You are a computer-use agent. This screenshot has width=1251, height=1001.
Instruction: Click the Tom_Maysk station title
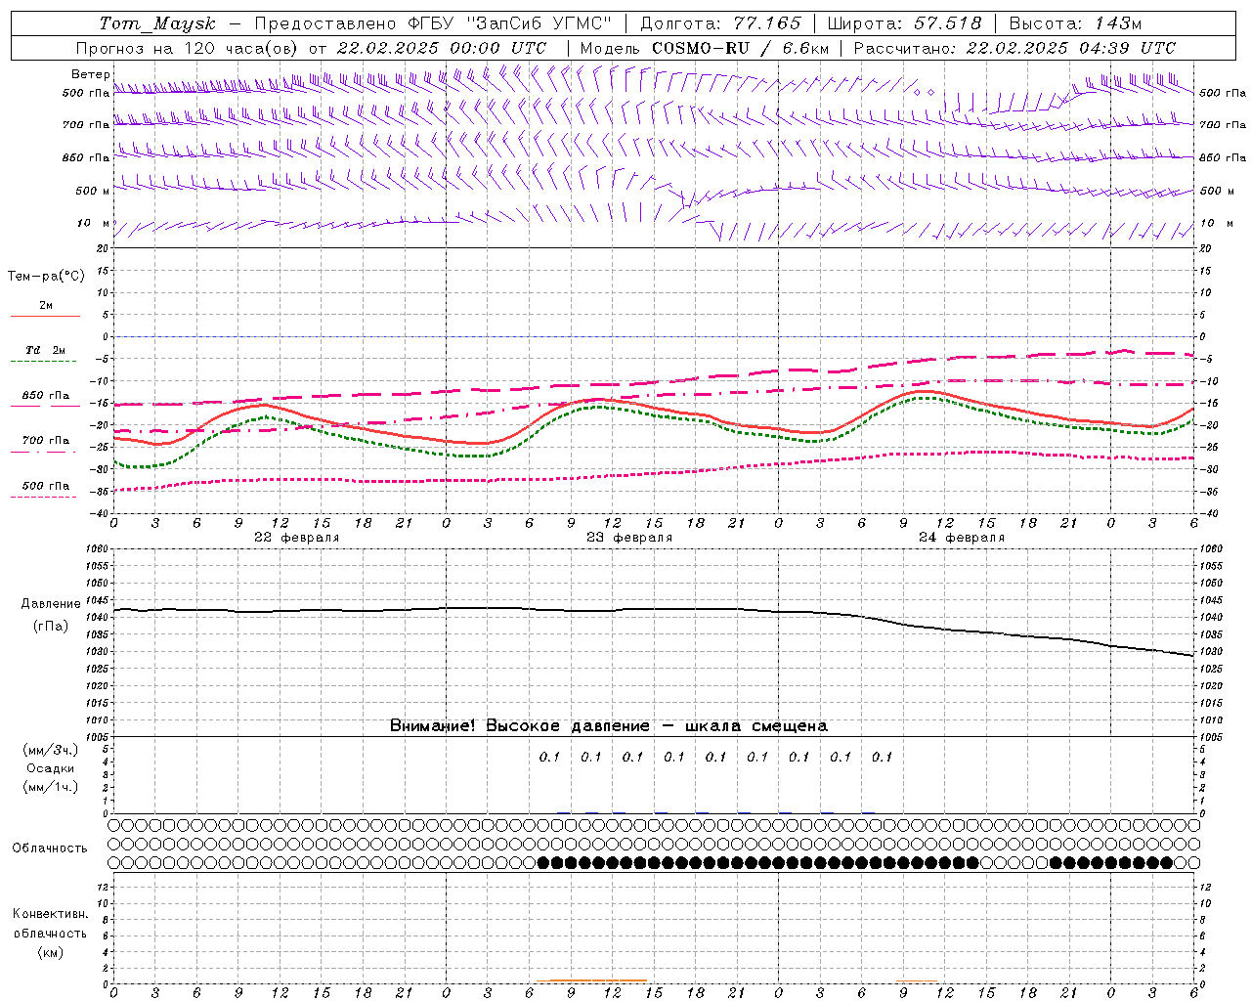pos(157,23)
